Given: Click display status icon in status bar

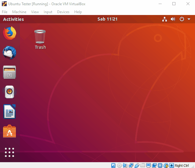Looking at the screenshot, I should point(148,165).
